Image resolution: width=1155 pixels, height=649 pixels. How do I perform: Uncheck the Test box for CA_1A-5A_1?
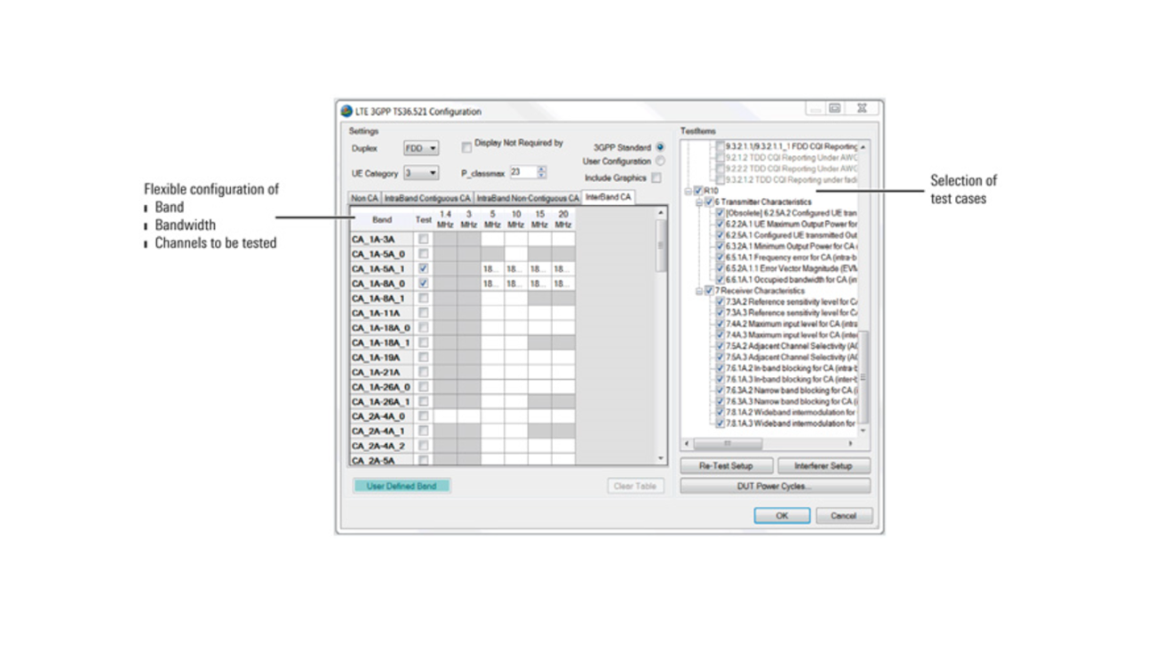424,267
